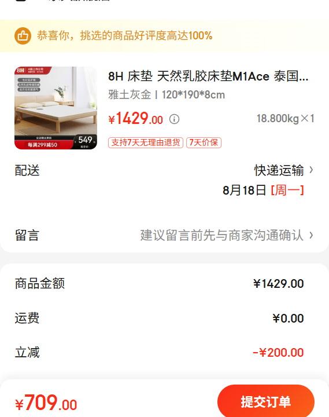Viewport: 329px width, 417px height.
Task: Click the 恭喜你 100% rating banner text
Action: coord(124,36)
